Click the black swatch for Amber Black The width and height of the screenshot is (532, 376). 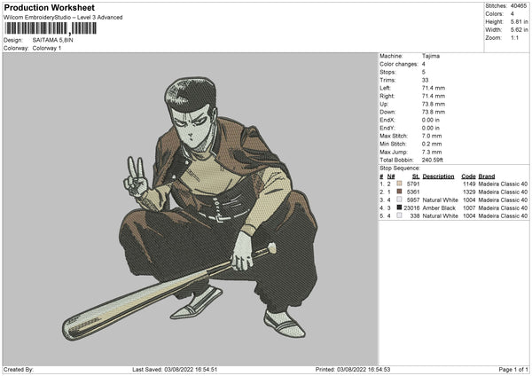pos(399,208)
